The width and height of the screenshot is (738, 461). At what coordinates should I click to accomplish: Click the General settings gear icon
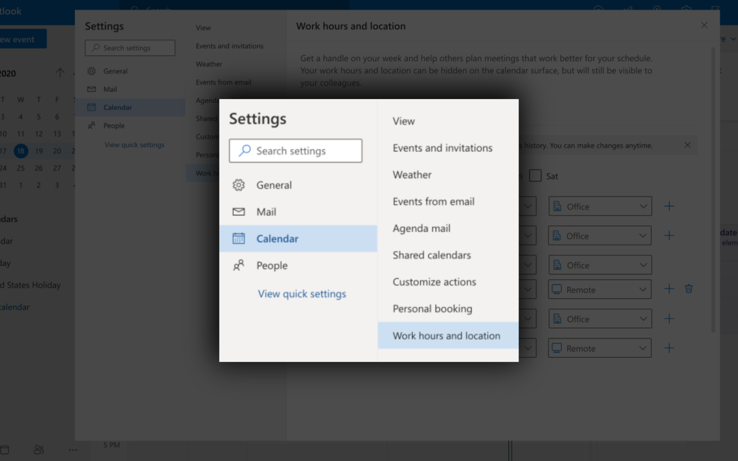[238, 184]
